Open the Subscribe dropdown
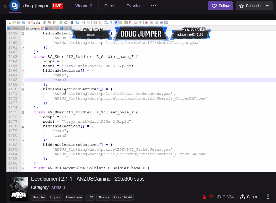The width and height of the screenshot is (276, 203). coord(254,6)
